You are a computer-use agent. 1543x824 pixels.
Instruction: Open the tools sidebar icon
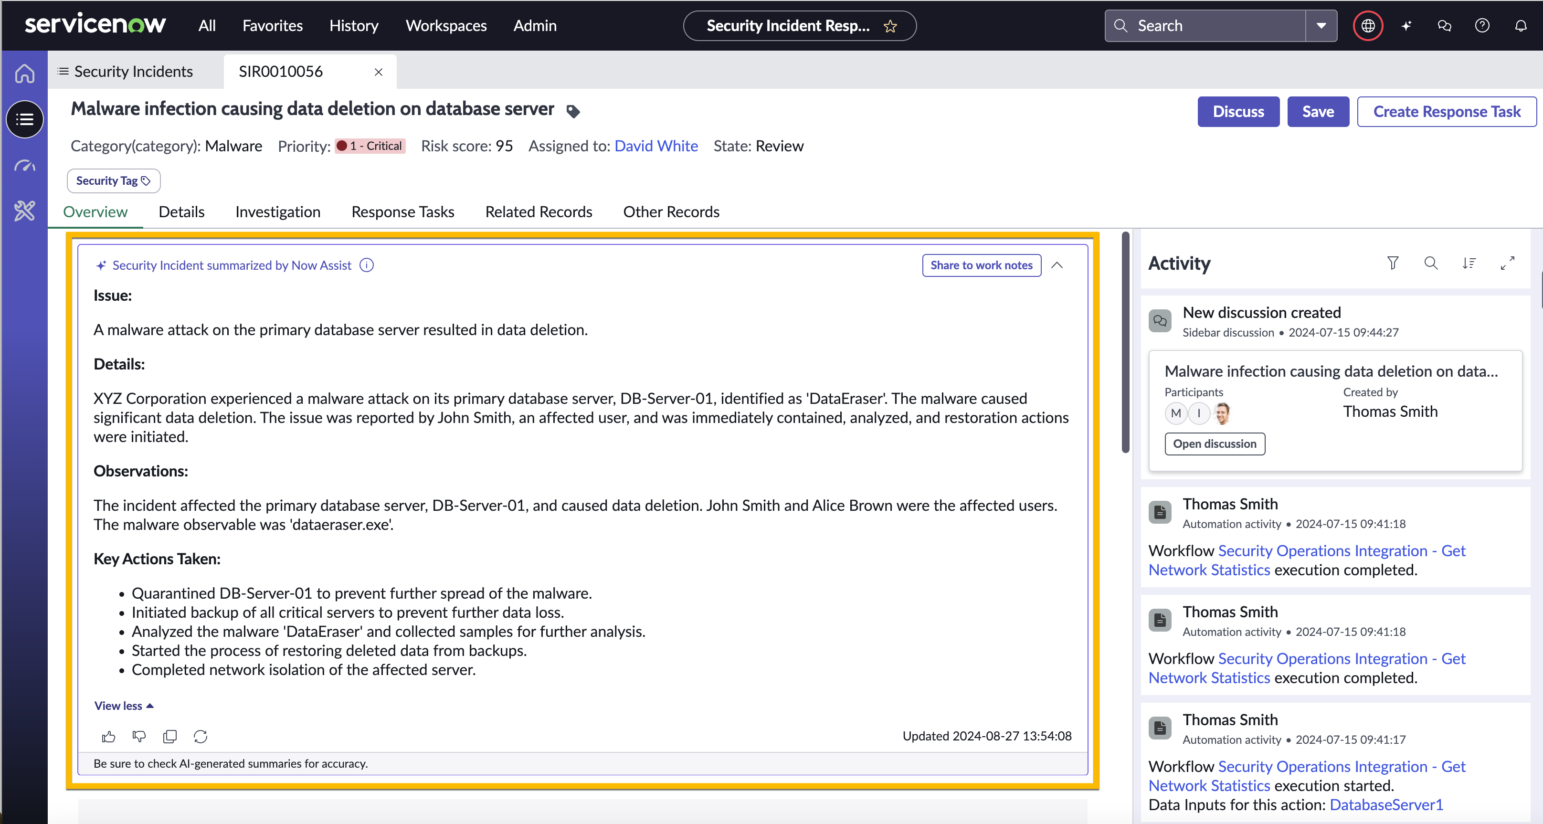[x=24, y=211]
